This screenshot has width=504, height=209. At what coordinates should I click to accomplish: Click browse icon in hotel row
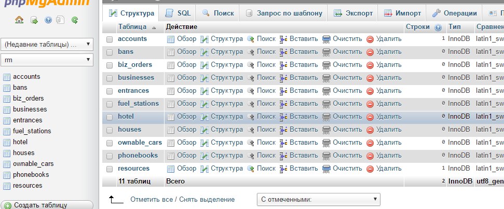171,117
